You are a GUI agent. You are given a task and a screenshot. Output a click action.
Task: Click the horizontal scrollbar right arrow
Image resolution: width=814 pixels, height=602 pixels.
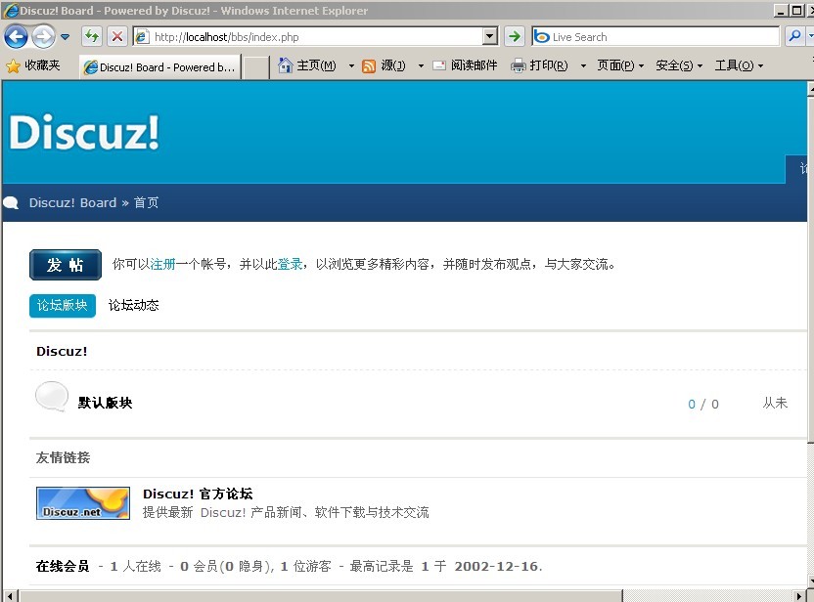coord(800,596)
